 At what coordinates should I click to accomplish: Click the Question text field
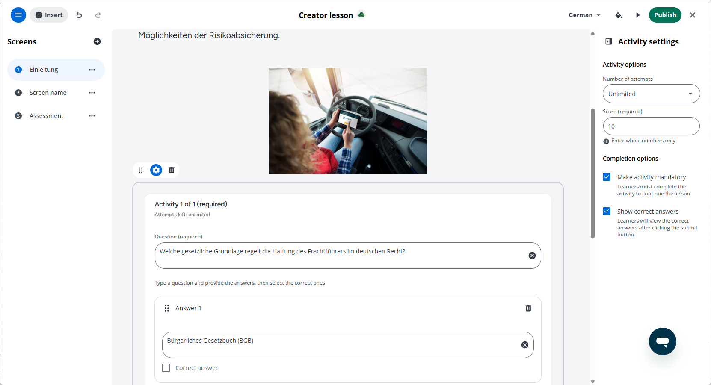348,256
